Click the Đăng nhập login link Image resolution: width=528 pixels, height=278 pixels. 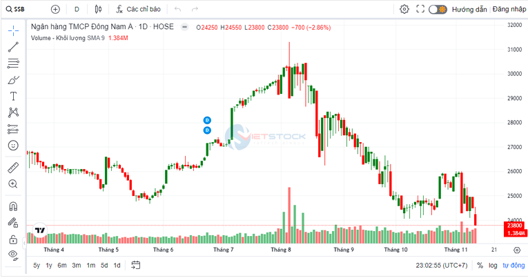[x=509, y=10]
